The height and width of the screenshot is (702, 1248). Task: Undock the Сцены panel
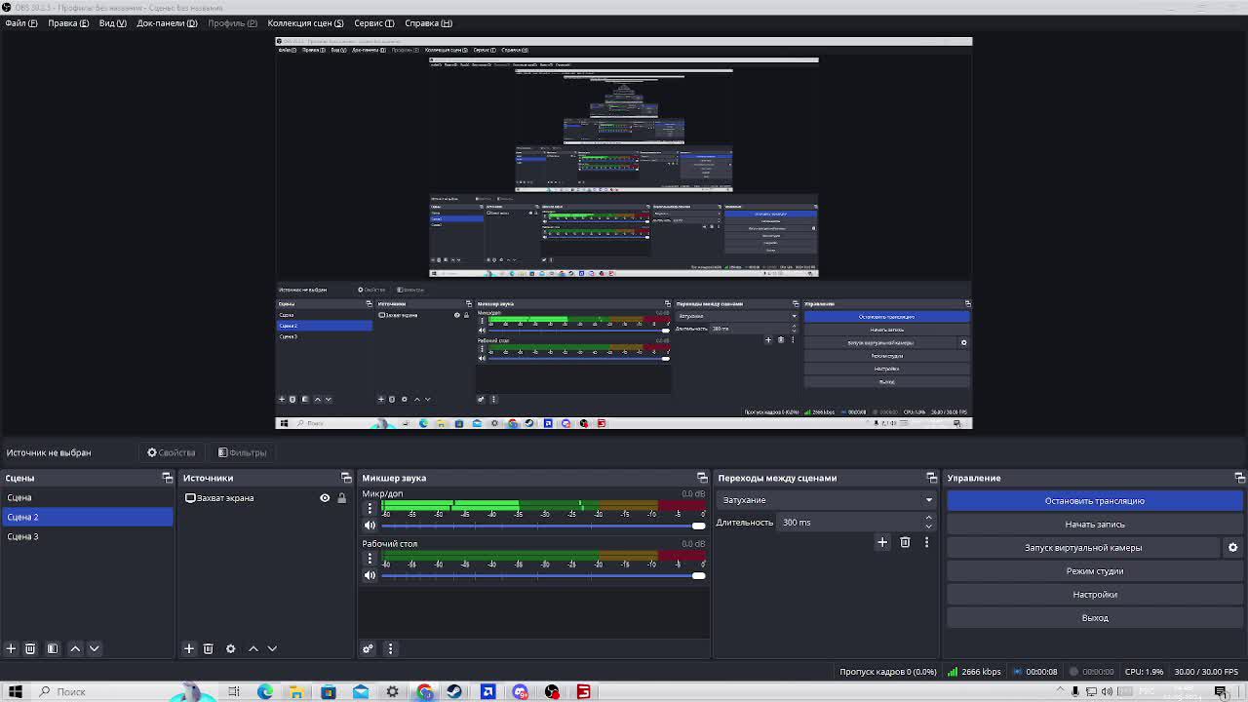click(167, 478)
